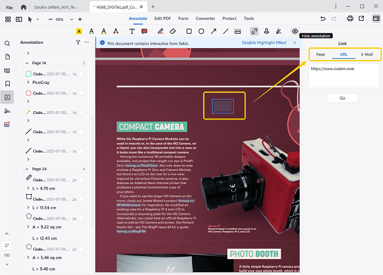Select the Eraser tool

173,31
